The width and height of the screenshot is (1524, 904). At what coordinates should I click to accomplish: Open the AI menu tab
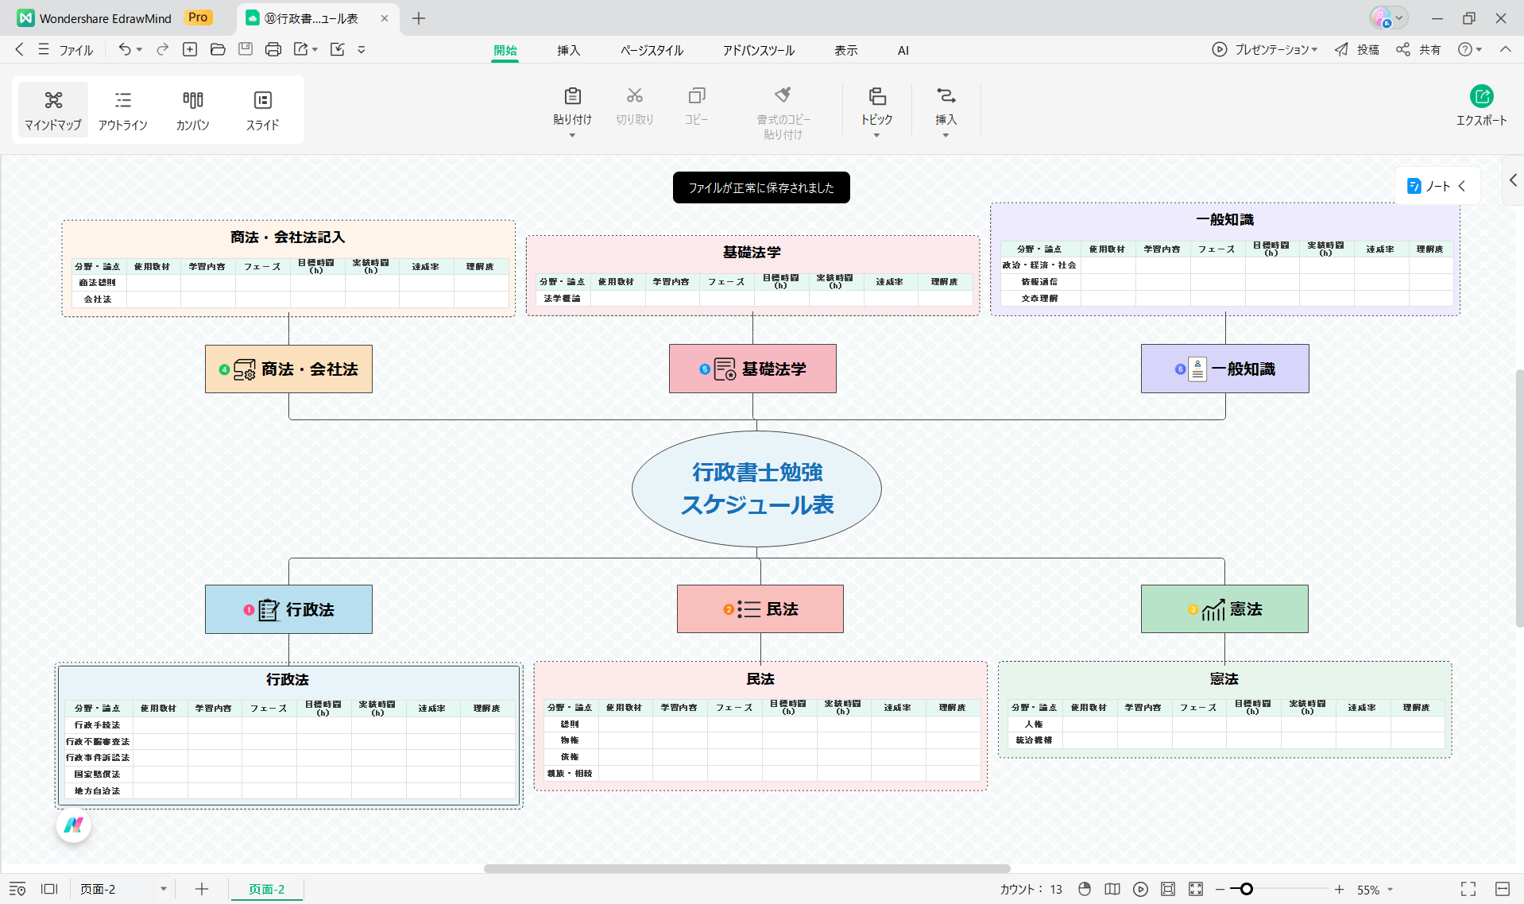coord(903,50)
